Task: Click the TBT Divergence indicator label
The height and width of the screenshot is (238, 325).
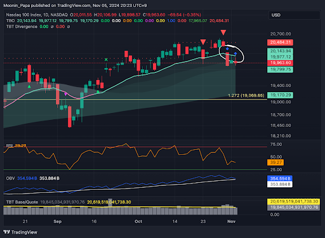Action: click(x=22, y=27)
